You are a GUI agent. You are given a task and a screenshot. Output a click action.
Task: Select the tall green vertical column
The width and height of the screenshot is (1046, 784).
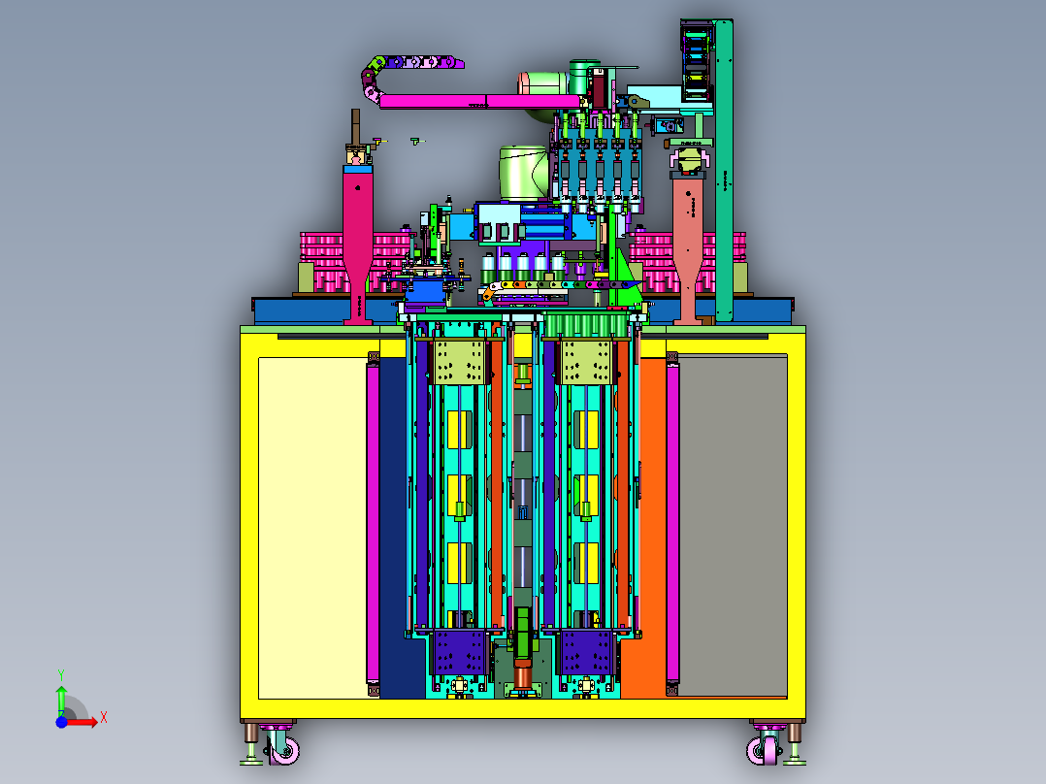724,170
